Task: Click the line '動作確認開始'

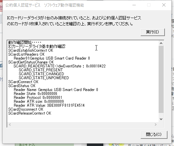Action: coord(25,43)
